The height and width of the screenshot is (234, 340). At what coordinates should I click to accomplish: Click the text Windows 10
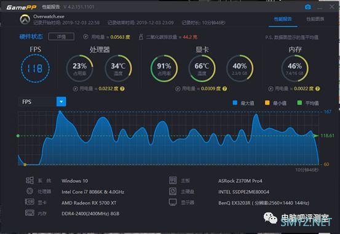pos(75,181)
